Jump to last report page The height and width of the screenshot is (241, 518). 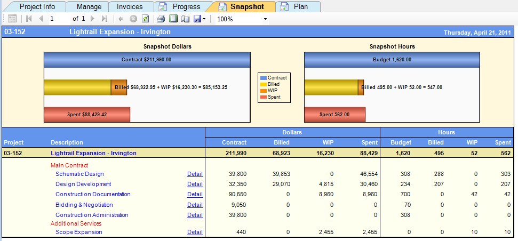[105, 19]
